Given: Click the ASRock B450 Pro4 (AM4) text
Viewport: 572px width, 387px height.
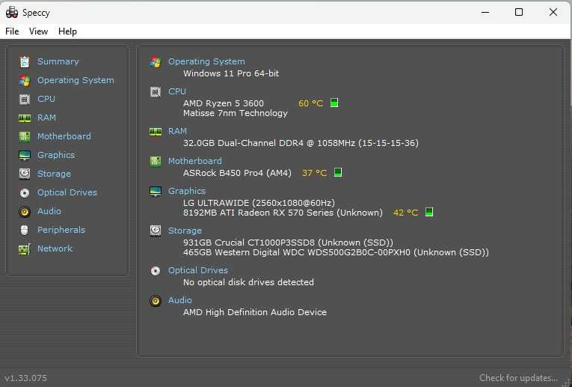Looking at the screenshot, I should tap(237, 173).
